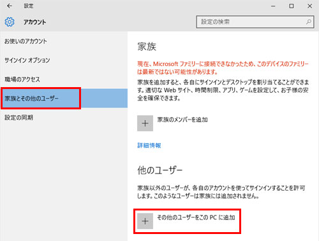Select 家族とその他のユーザー in sidebar
The image size is (319, 241).
point(64,99)
